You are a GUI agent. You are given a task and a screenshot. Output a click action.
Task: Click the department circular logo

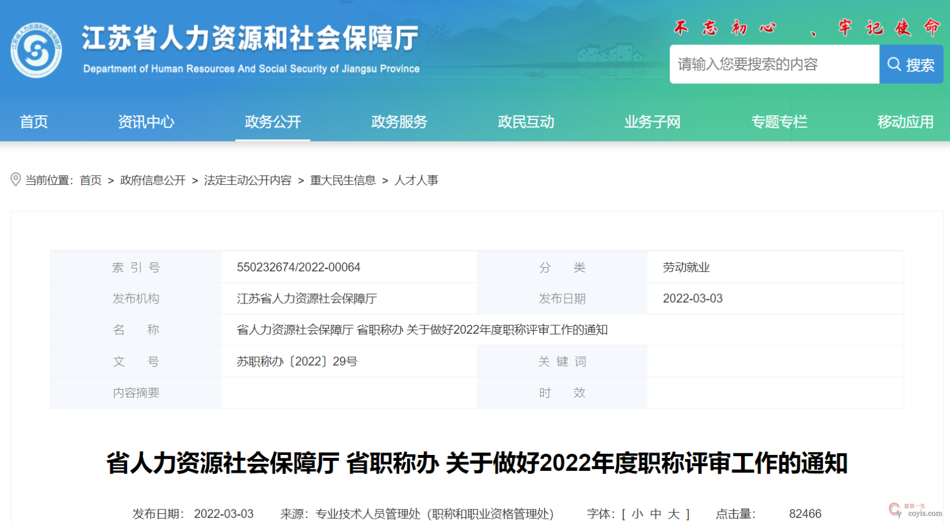36,50
